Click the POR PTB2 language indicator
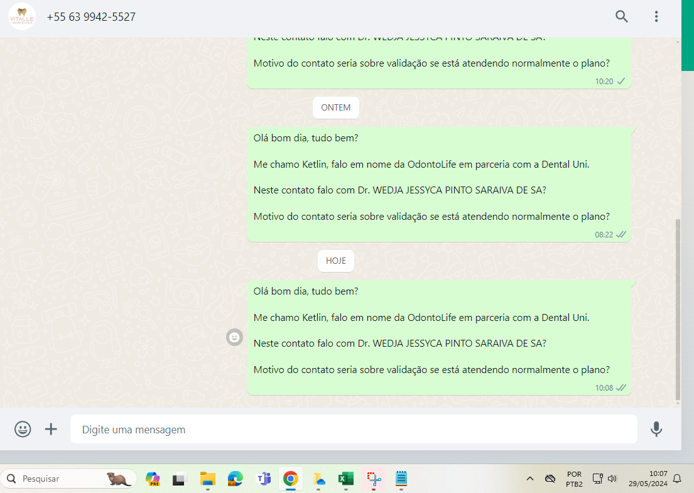694x493 pixels. (574, 479)
